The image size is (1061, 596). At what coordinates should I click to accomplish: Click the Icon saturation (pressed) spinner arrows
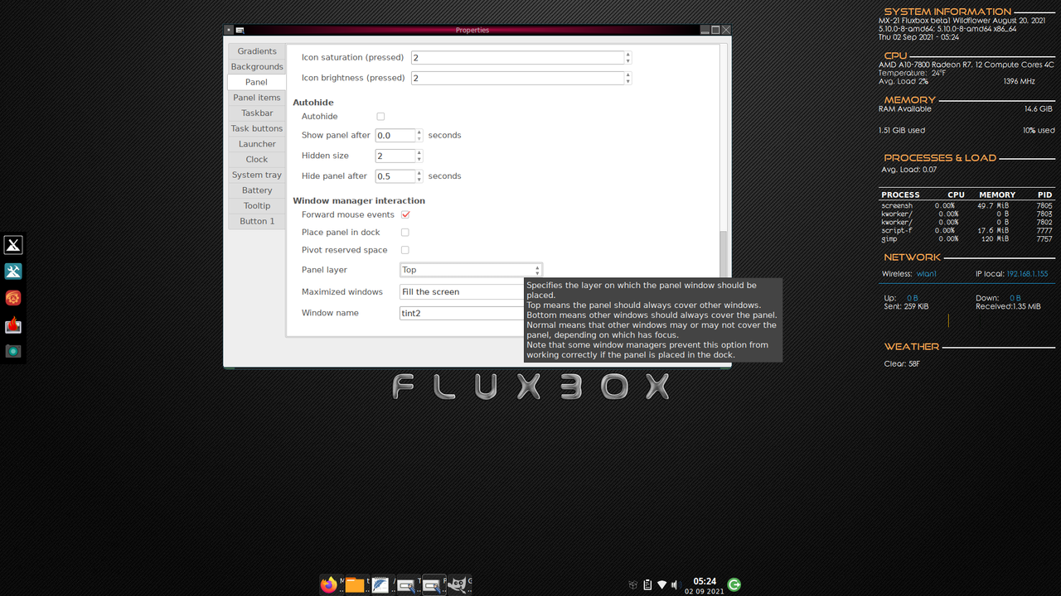click(628, 57)
